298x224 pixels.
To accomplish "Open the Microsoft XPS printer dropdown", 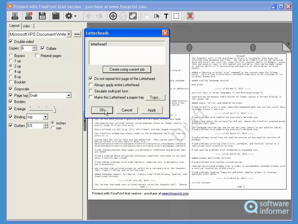I will 69,34.
